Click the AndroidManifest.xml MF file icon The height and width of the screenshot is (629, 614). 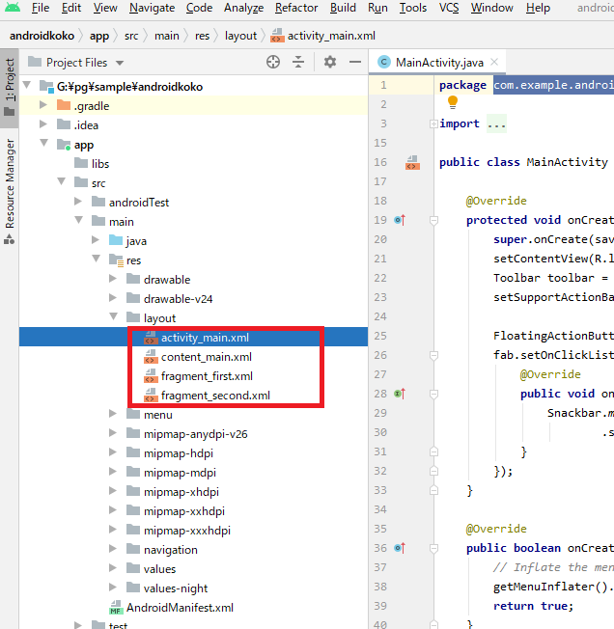116,608
